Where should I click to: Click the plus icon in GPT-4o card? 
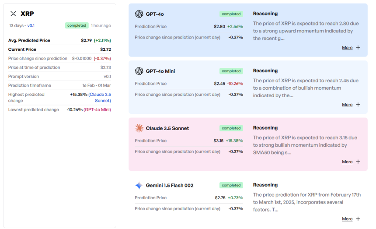click(x=358, y=47)
